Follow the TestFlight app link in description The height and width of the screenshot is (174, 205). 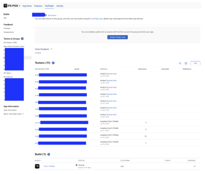(x=97, y=19)
